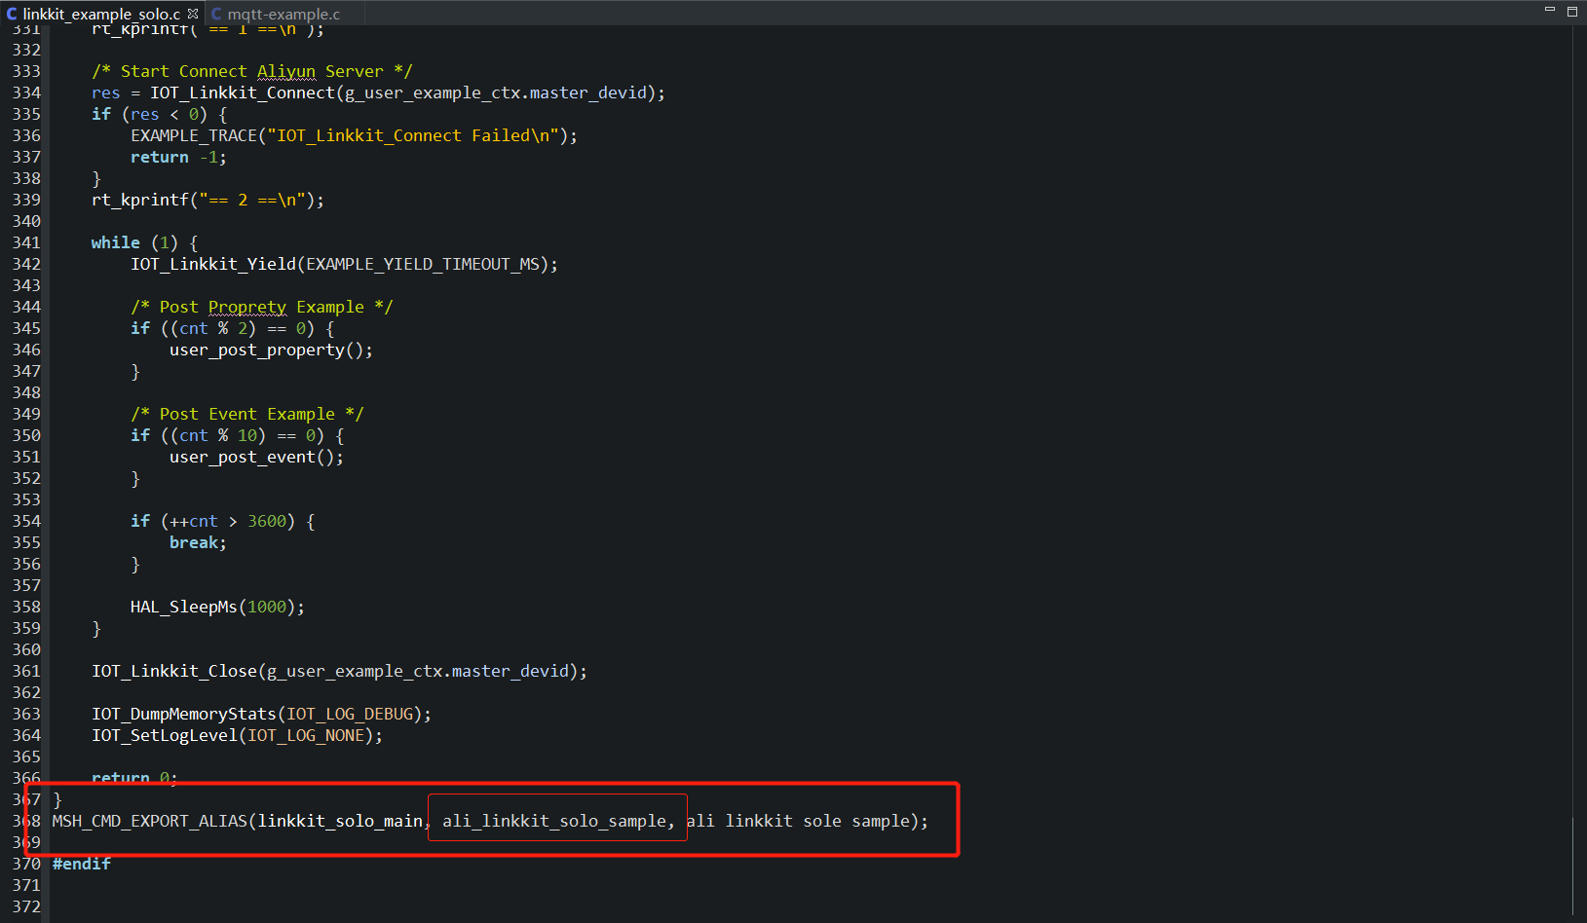The width and height of the screenshot is (1587, 923).
Task: Click the layout toggle icon at top right
Action: pos(1571,11)
